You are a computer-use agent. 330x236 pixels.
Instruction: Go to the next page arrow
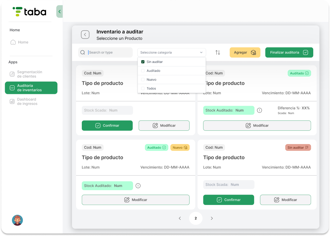click(212, 218)
